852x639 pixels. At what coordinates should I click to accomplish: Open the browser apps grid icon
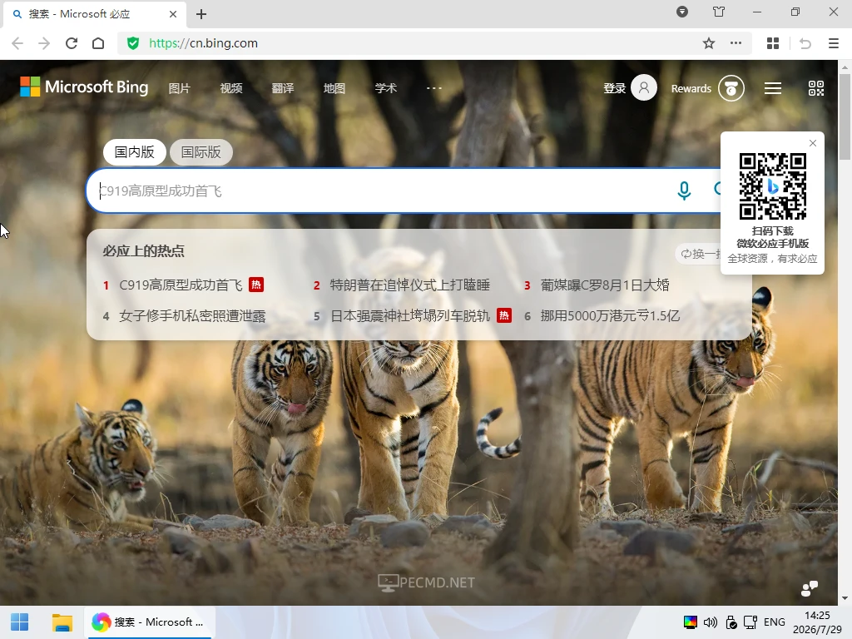click(x=773, y=43)
